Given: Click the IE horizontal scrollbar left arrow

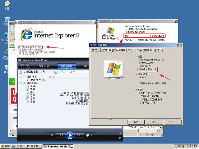Looking at the screenshot, I should [11, 130].
